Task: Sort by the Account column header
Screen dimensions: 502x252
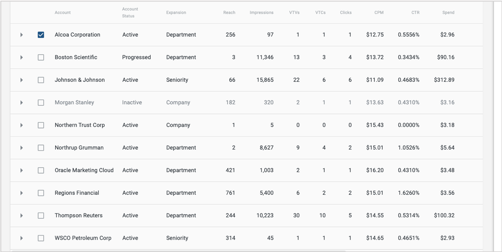Action: (x=63, y=13)
